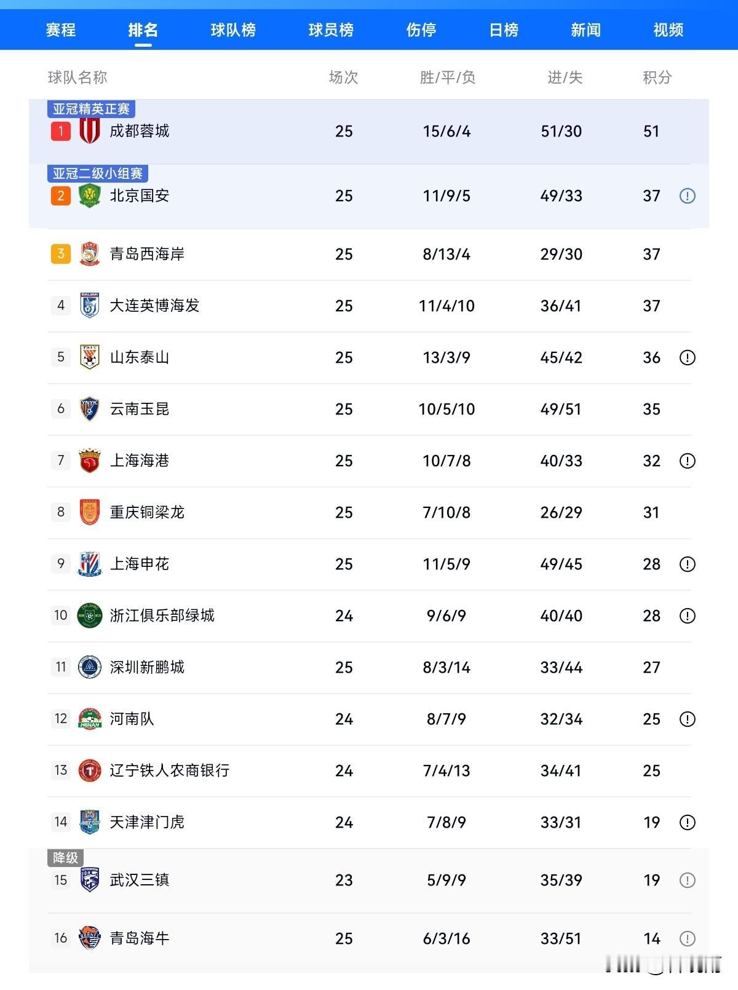
Task: Open info icon in 山东泰山 row
Action: 687,357
